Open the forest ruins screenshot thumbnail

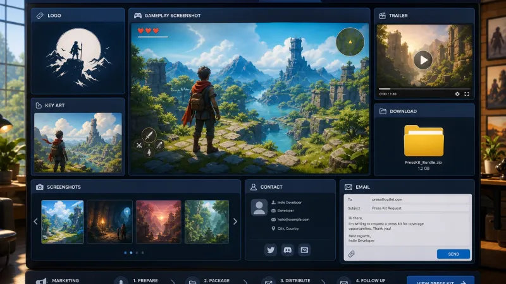click(x=207, y=222)
